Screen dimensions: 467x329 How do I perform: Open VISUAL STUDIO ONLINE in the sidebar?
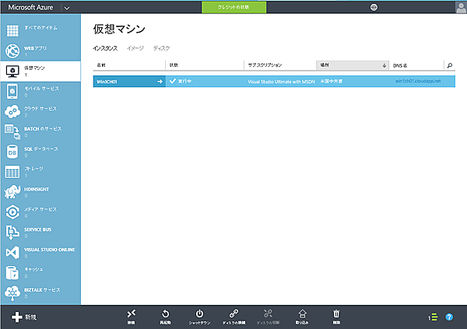[39, 252]
